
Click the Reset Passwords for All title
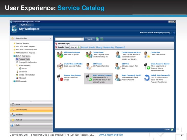(x=131, y=75)
